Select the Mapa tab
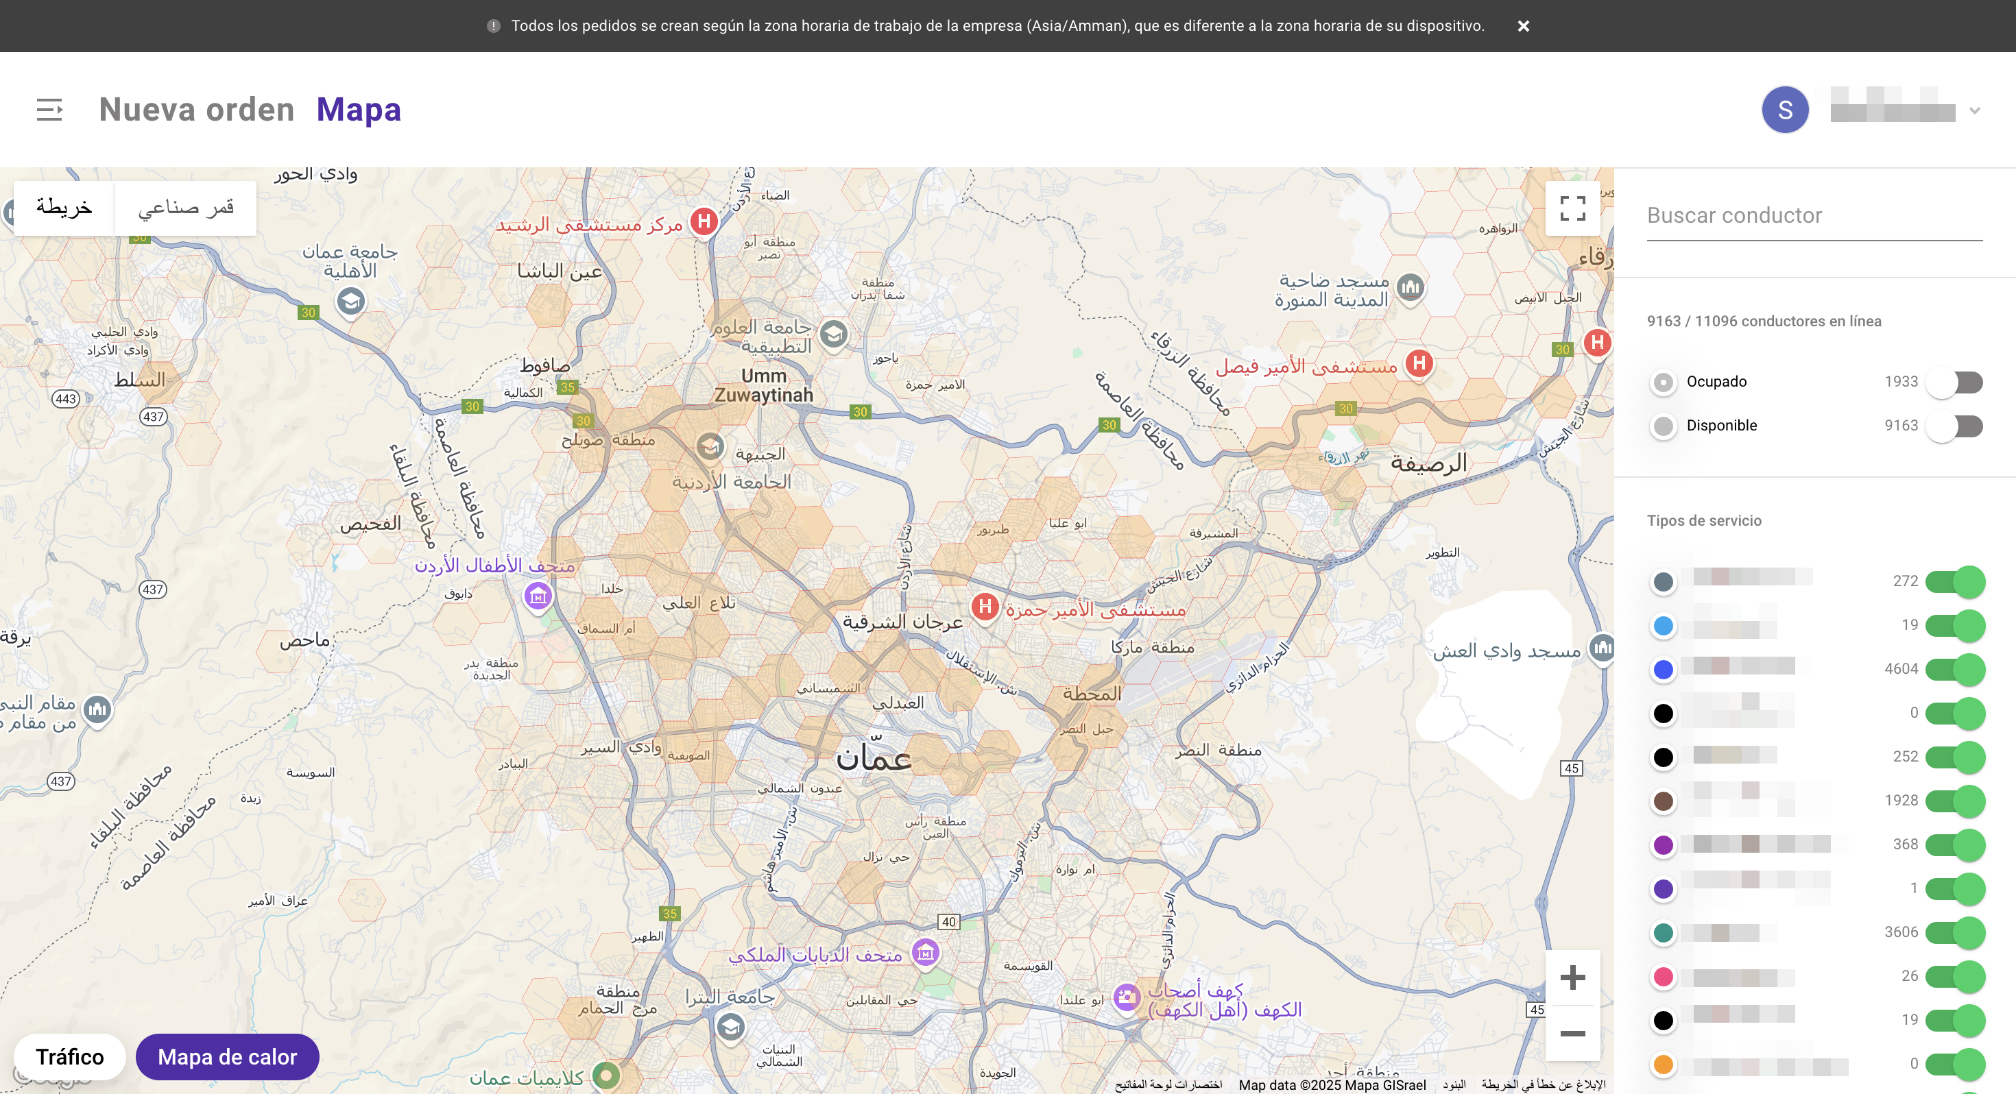 click(x=359, y=110)
